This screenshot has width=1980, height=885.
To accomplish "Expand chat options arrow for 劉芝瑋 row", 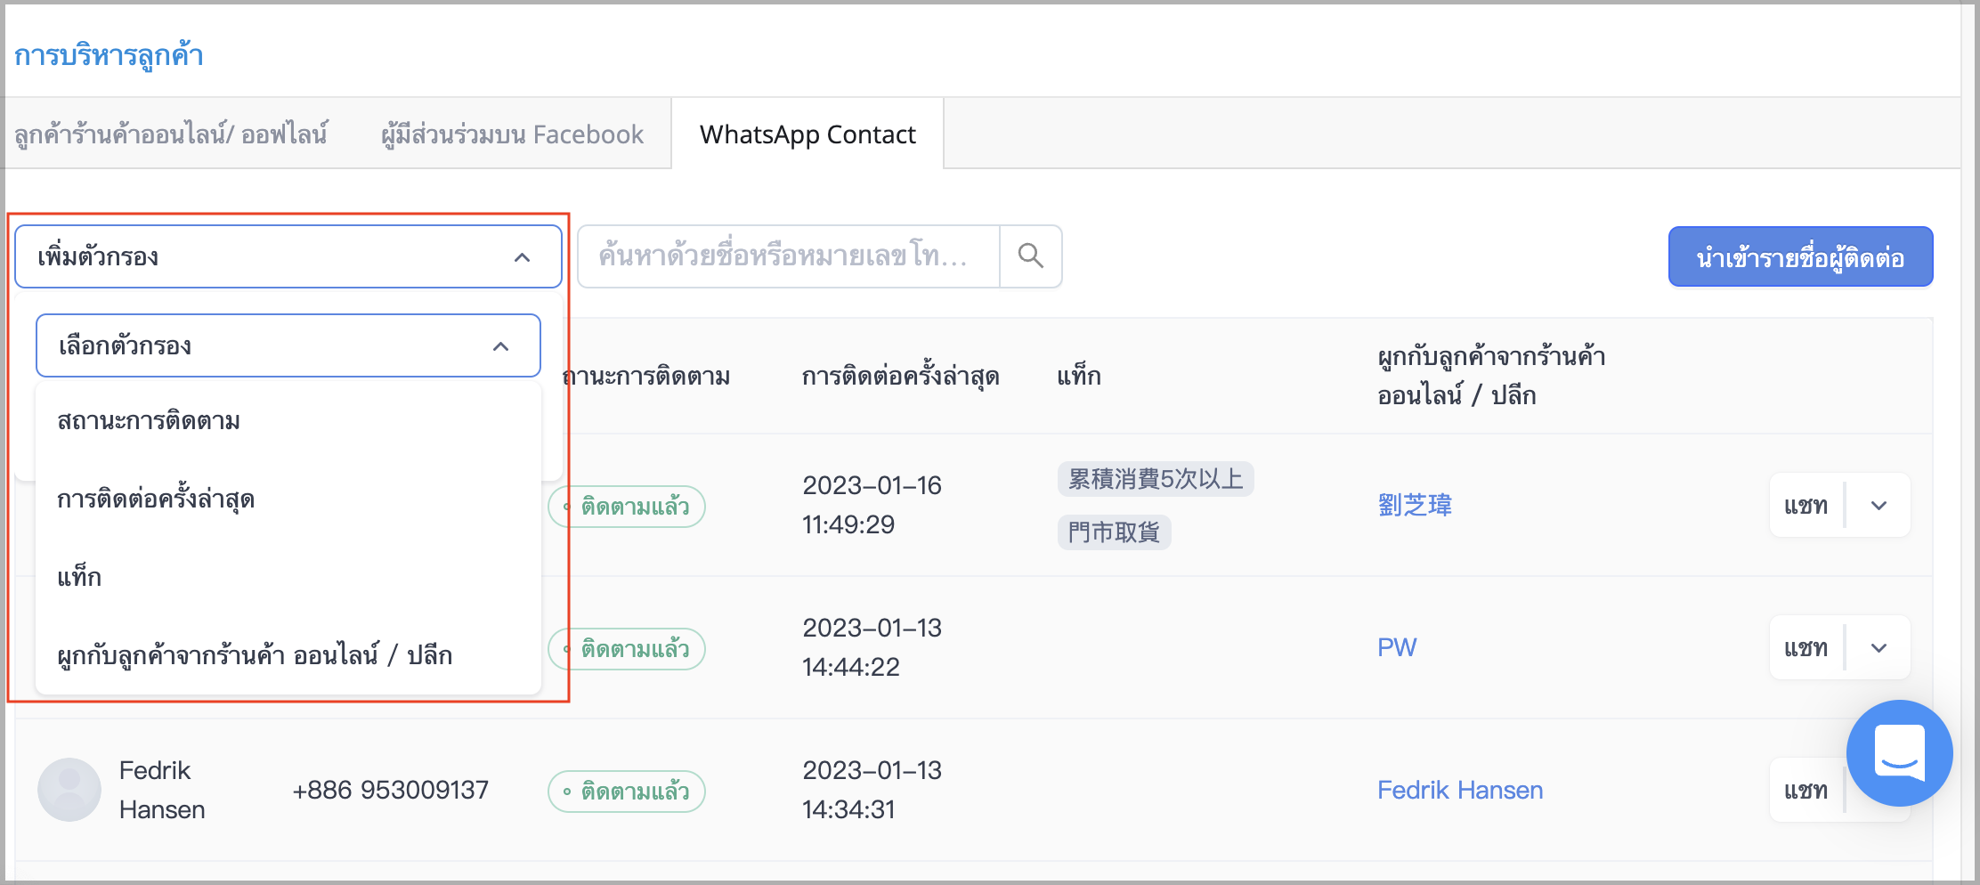I will [1879, 505].
